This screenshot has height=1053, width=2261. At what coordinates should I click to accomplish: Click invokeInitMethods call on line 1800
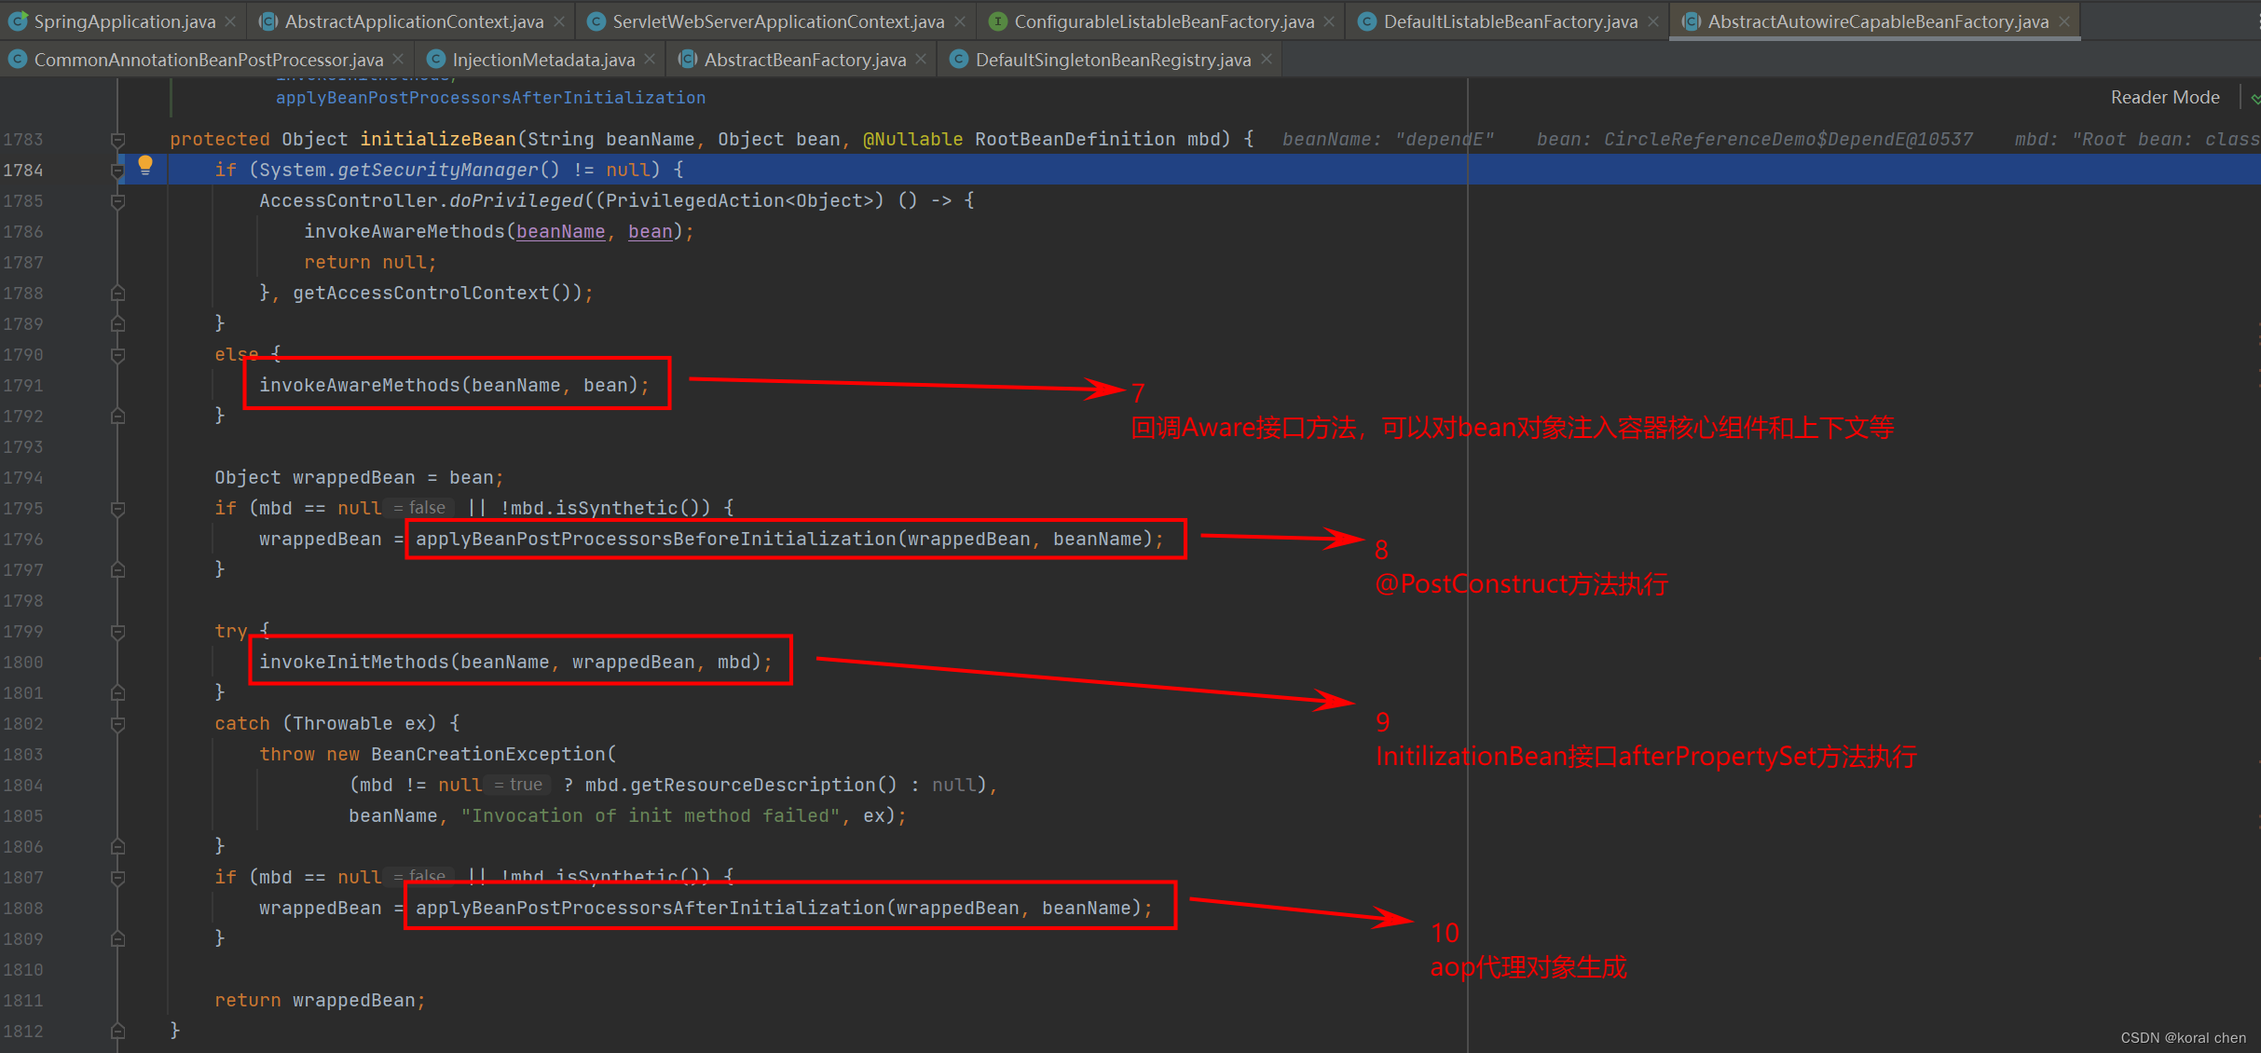click(353, 662)
